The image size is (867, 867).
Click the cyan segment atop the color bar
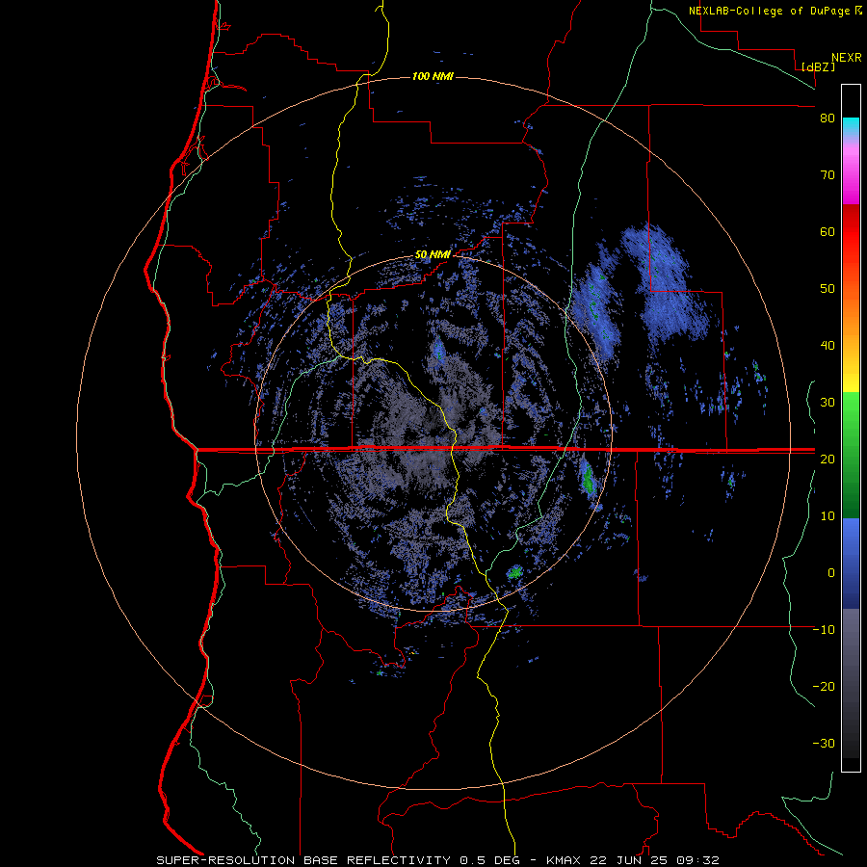click(x=851, y=126)
